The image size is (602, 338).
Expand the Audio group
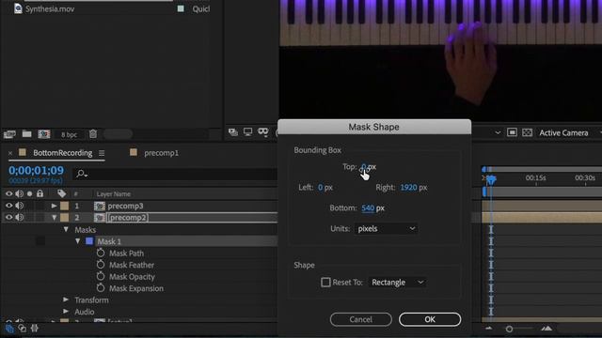pos(66,312)
